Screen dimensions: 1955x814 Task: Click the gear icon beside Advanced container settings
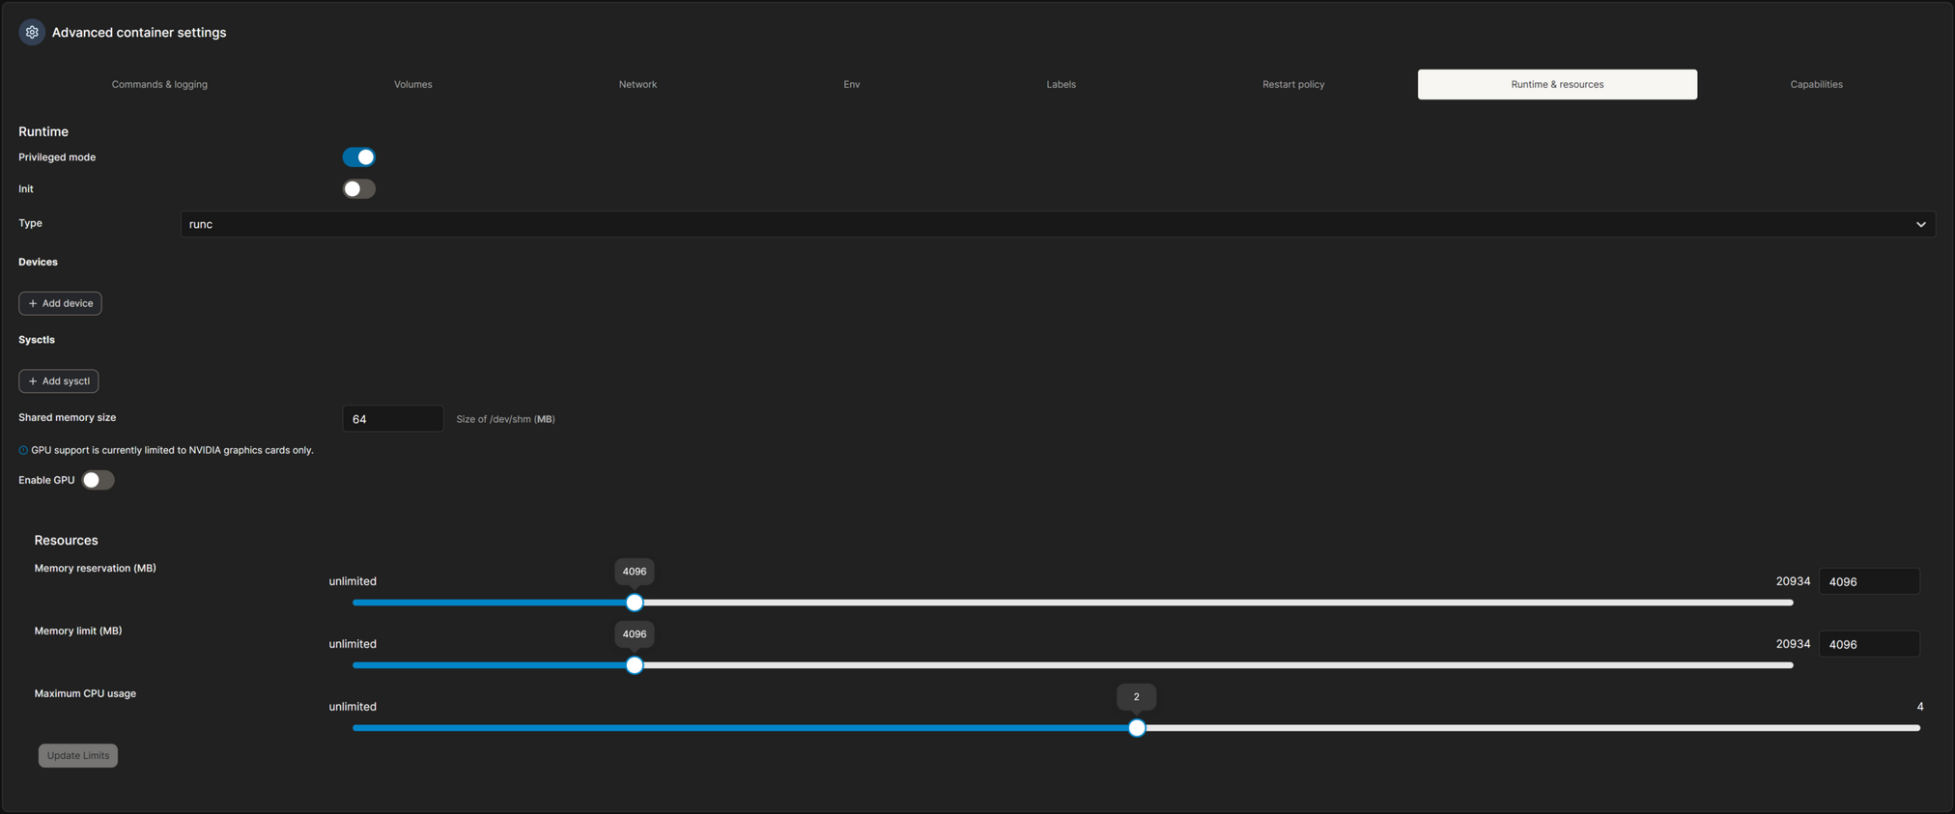point(32,32)
